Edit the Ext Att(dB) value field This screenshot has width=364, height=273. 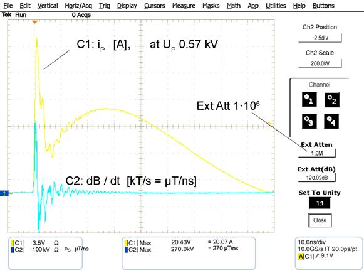(x=316, y=178)
